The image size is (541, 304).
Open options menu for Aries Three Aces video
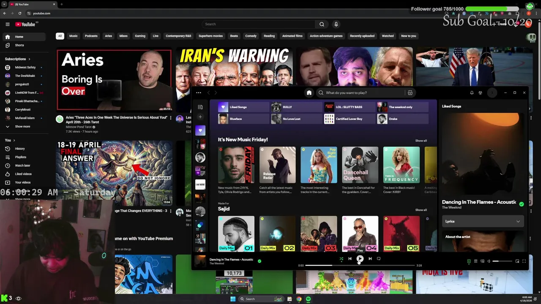[171, 118]
